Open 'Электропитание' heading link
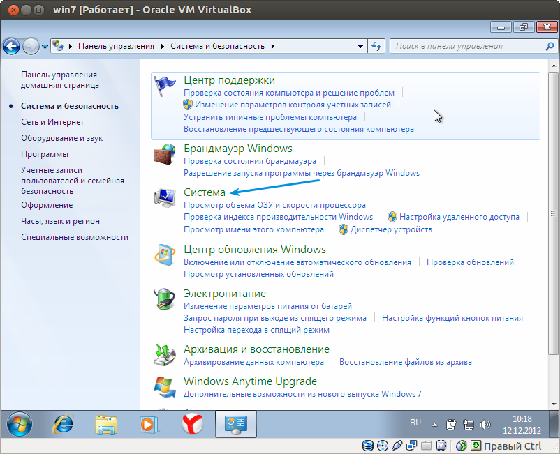Screen dimensions: 560x454 [x=225, y=294]
